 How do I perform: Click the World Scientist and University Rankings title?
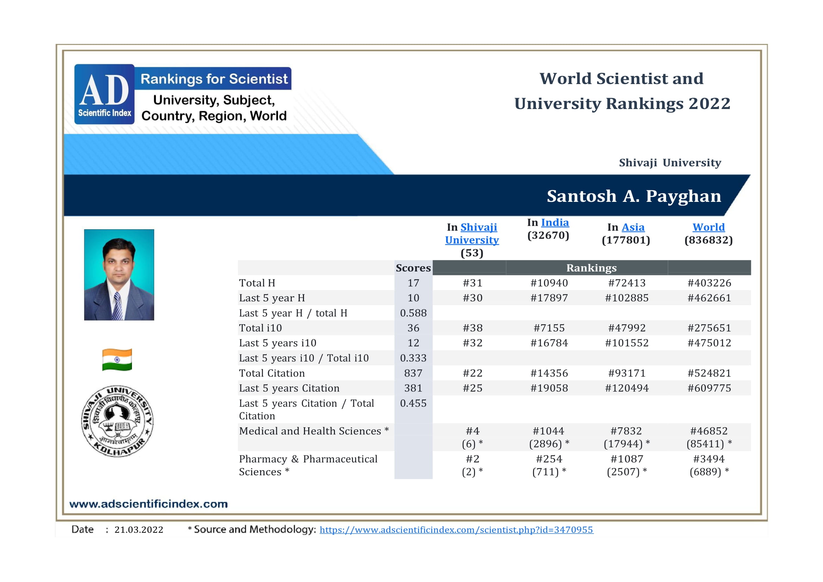(x=622, y=91)
